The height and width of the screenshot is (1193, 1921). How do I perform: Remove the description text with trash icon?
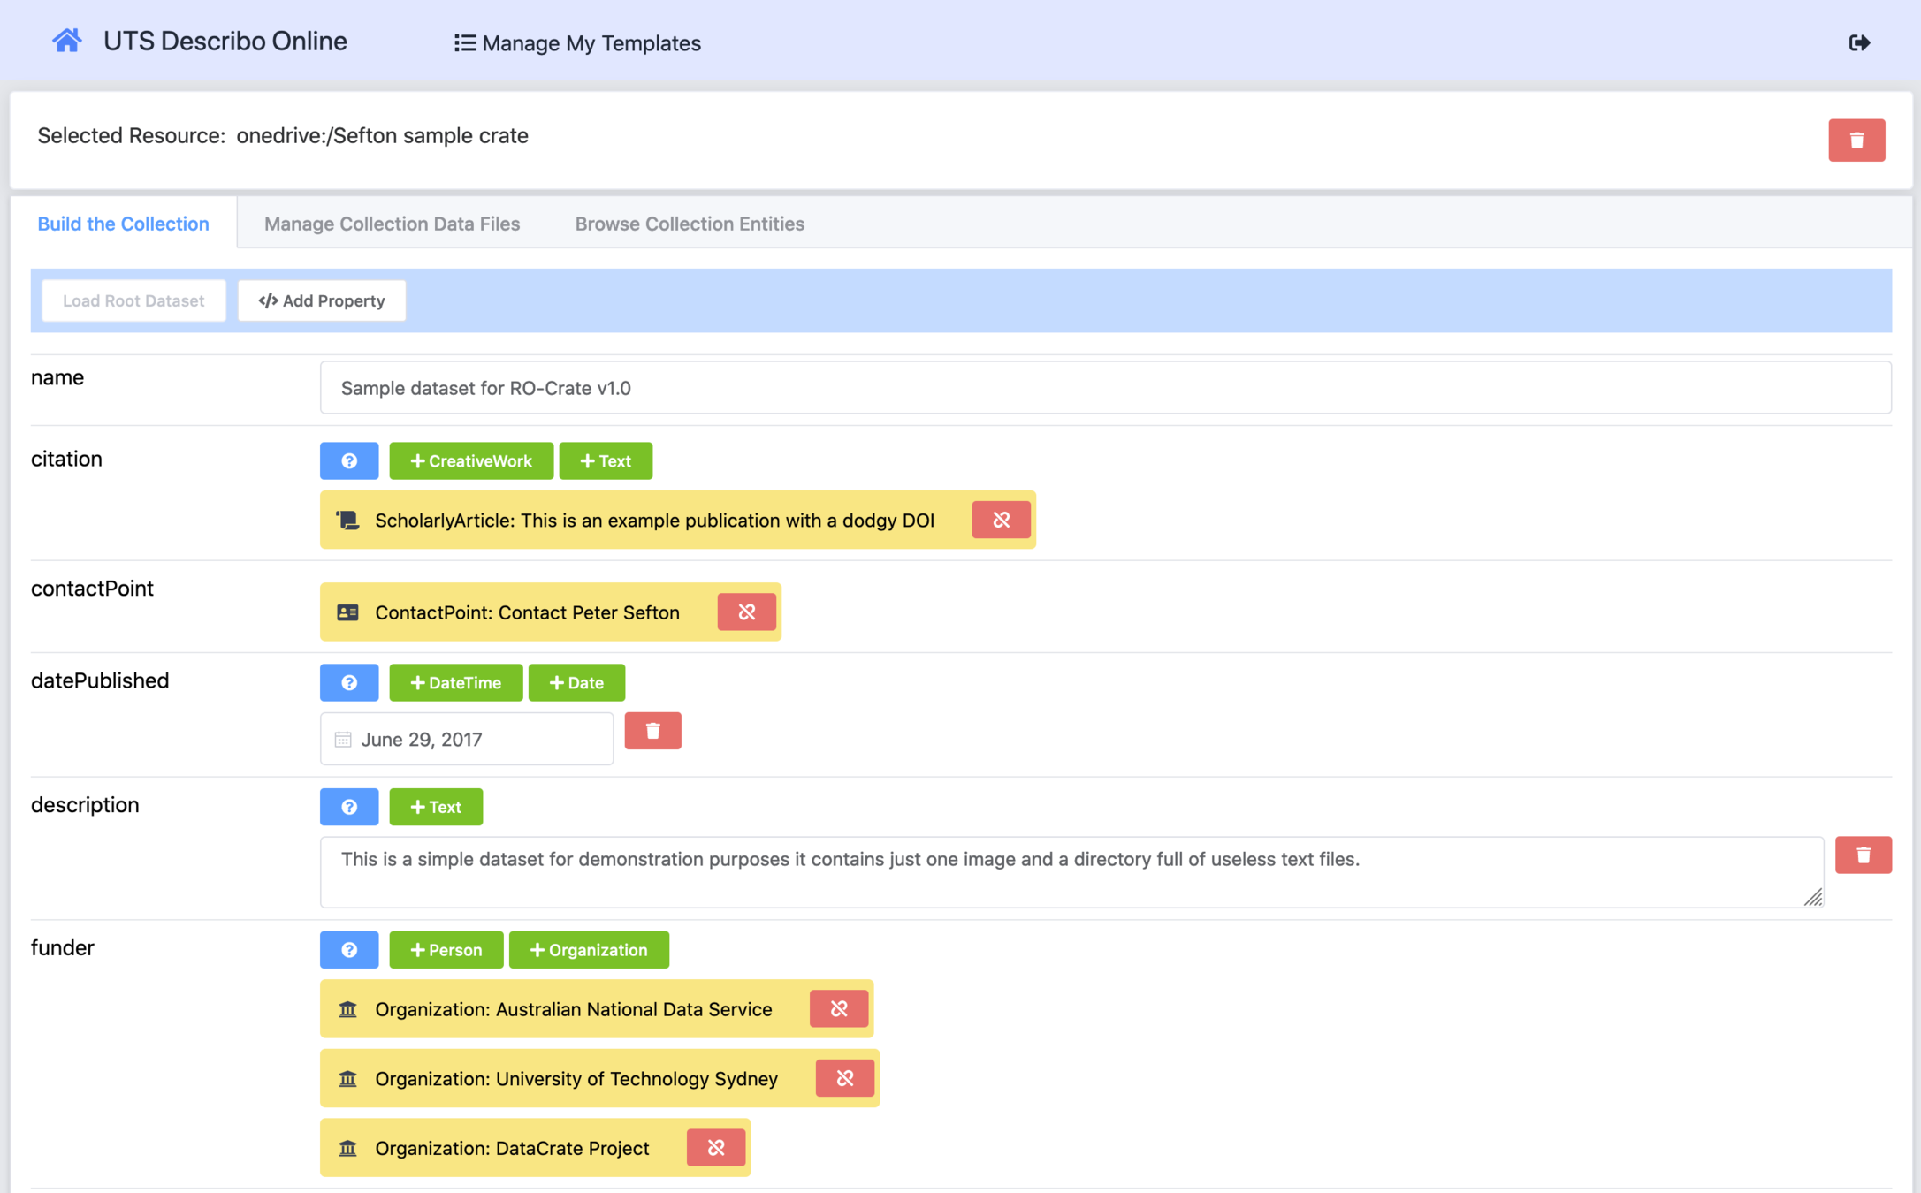tap(1863, 855)
